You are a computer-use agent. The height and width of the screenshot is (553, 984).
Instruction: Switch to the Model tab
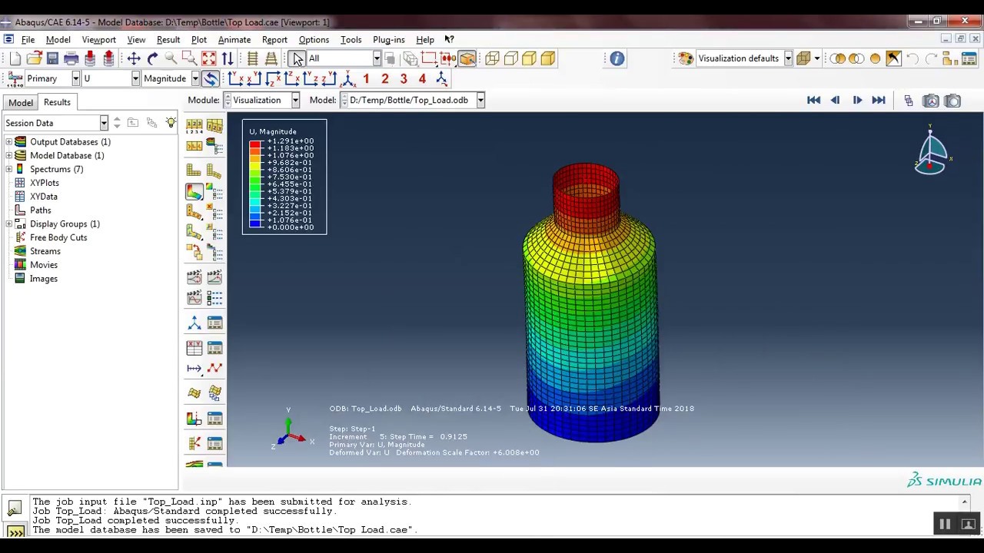click(21, 103)
